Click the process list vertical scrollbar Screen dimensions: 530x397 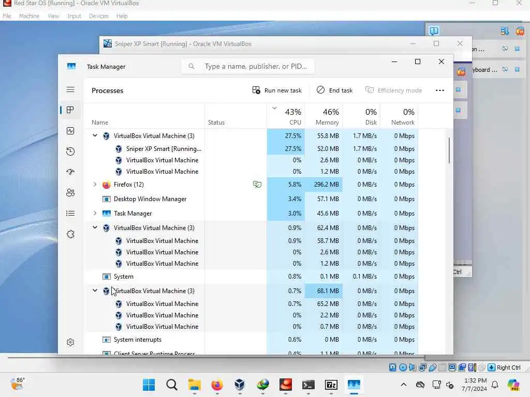coord(449,150)
